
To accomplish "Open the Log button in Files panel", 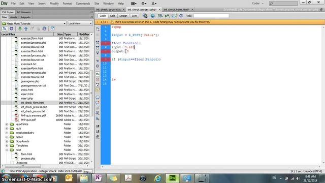I will (x=87, y=171).
